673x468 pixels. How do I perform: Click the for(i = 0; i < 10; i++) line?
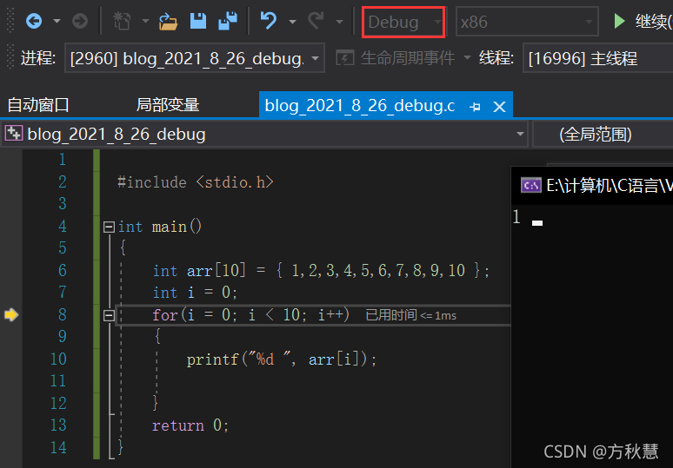click(250, 315)
